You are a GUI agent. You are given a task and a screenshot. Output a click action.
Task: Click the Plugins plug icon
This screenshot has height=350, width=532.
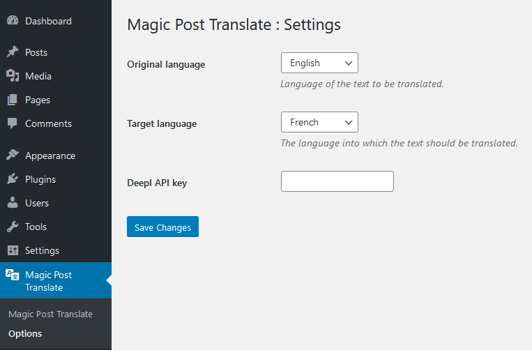click(13, 179)
